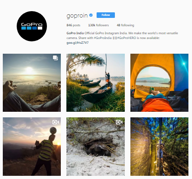Image resolution: width=192 pixels, height=179 pixels.
Task: Open the spinning forest selfie post
Action: click(x=159, y=146)
